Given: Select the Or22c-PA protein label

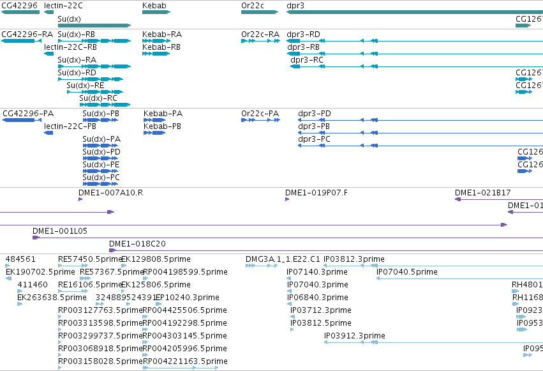Looking at the screenshot, I should 260,114.
